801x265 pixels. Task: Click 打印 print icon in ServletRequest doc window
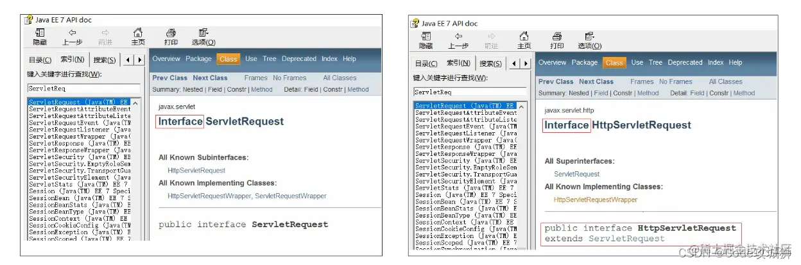coord(171,37)
